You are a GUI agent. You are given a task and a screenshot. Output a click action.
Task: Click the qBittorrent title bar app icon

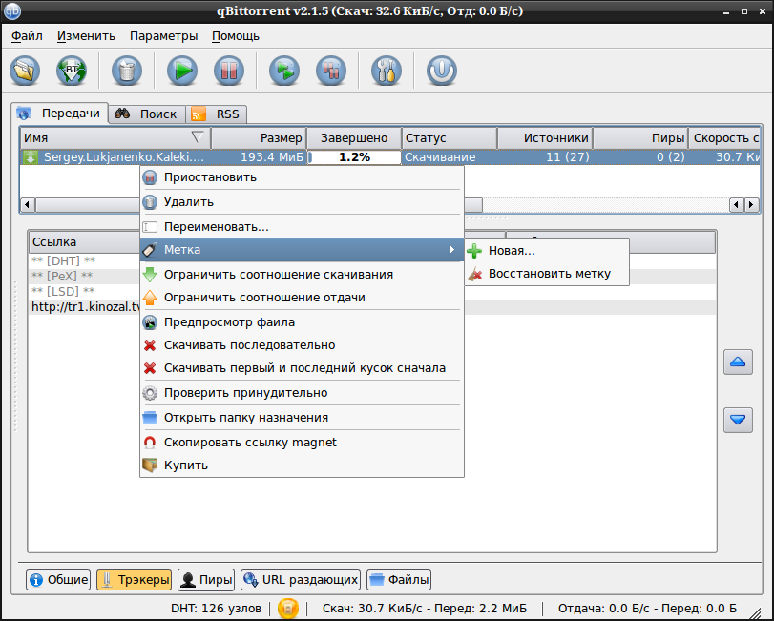coord(12,10)
